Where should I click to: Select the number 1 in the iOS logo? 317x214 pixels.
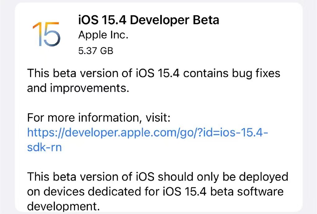(38, 34)
